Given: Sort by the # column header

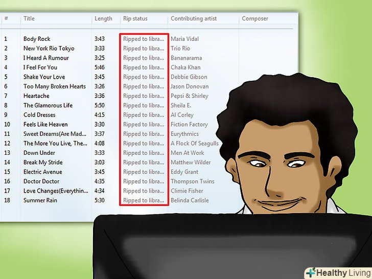Looking at the screenshot, I should click(x=6, y=18).
